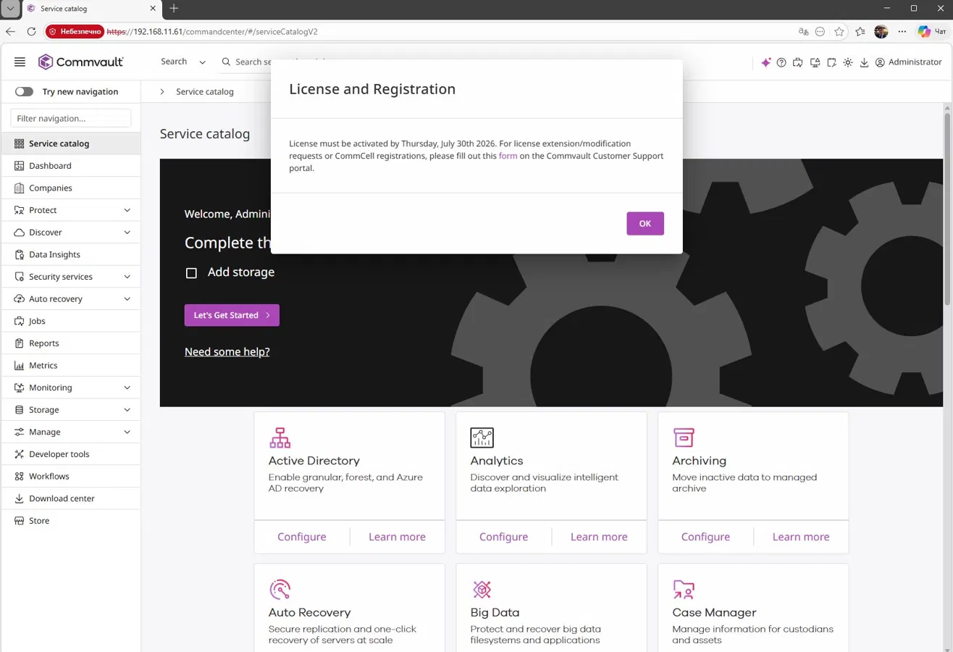The height and width of the screenshot is (652, 953).
Task: Open Jobs in sidebar
Action: [71, 321]
